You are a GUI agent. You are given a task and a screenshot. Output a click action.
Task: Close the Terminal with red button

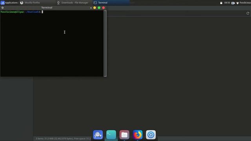click(x=104, y=8)
